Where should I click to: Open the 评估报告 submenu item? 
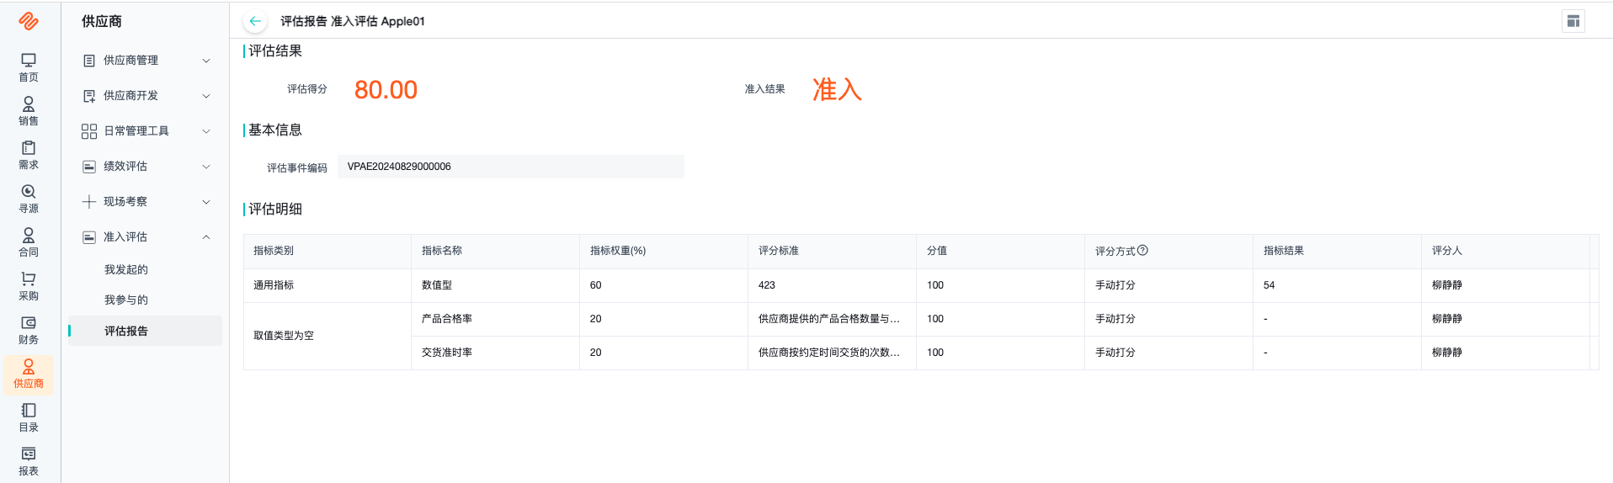tap(126, 331)
